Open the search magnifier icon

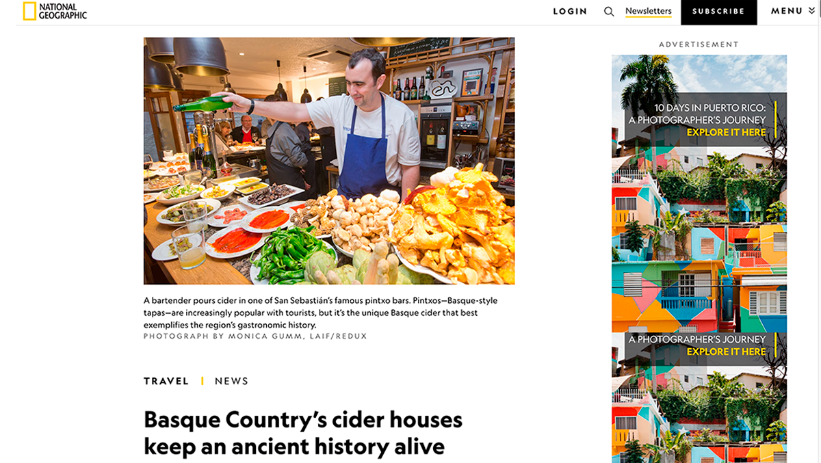pyautogui.click(x=609, y=12)
